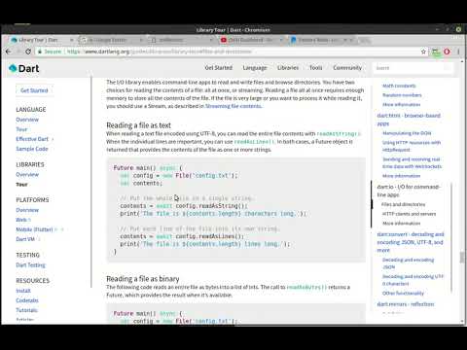
Task: Click the page vertical scrollbar thumb
Action: click(x=462, y=257)
